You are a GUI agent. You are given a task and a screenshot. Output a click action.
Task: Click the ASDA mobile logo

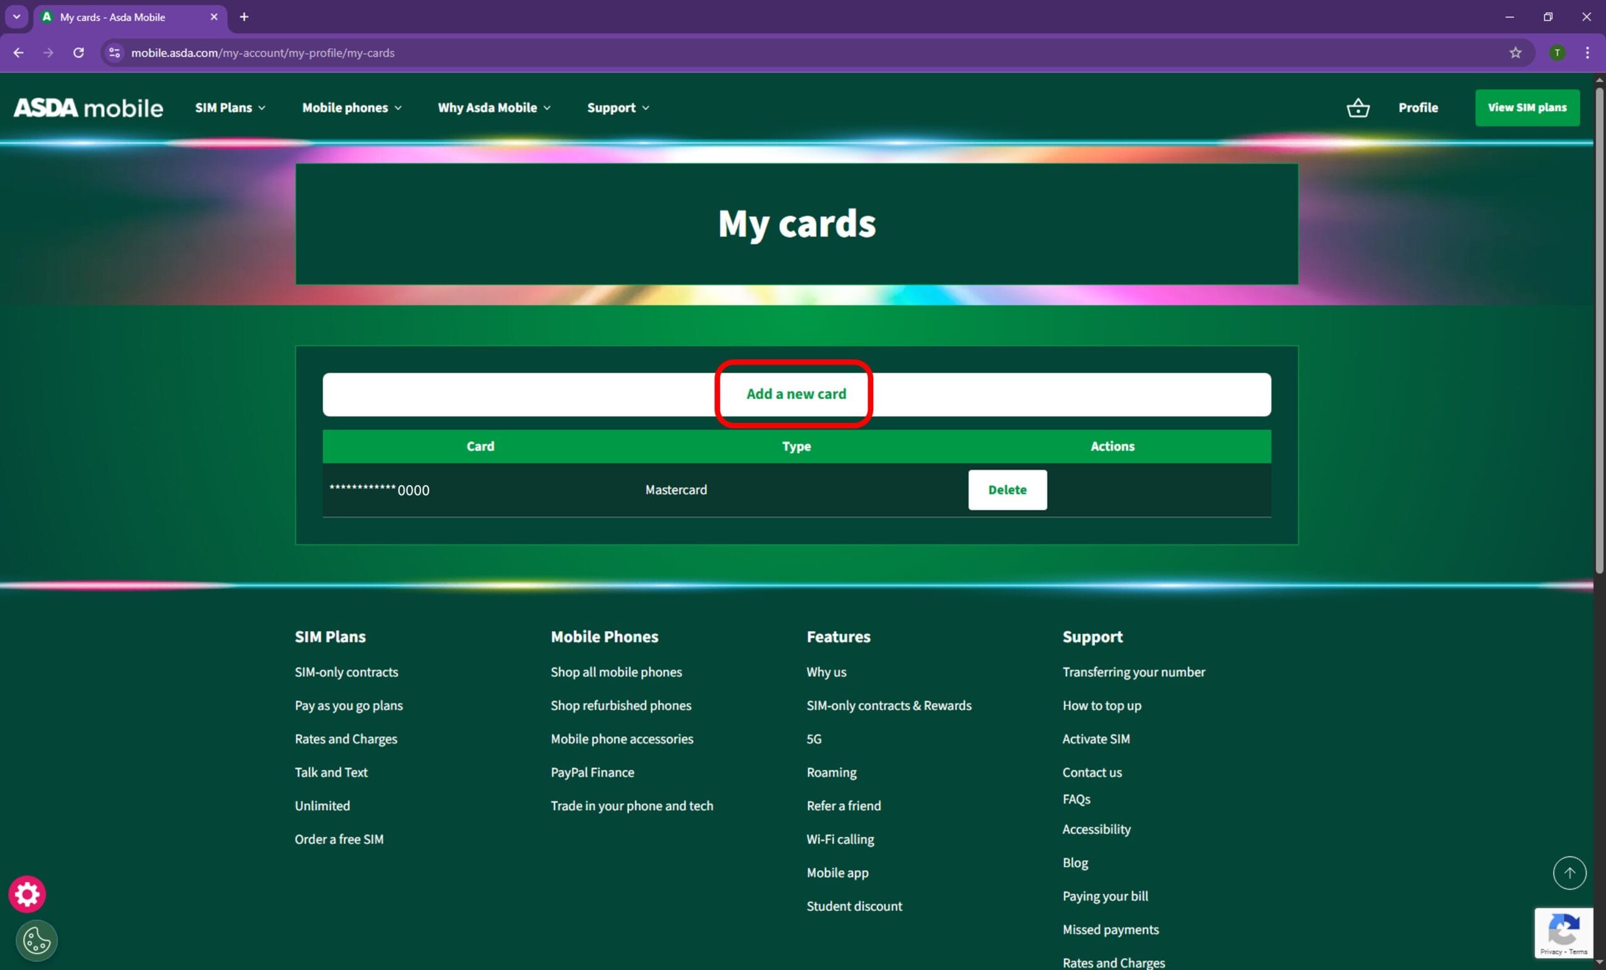coord(88,107)
